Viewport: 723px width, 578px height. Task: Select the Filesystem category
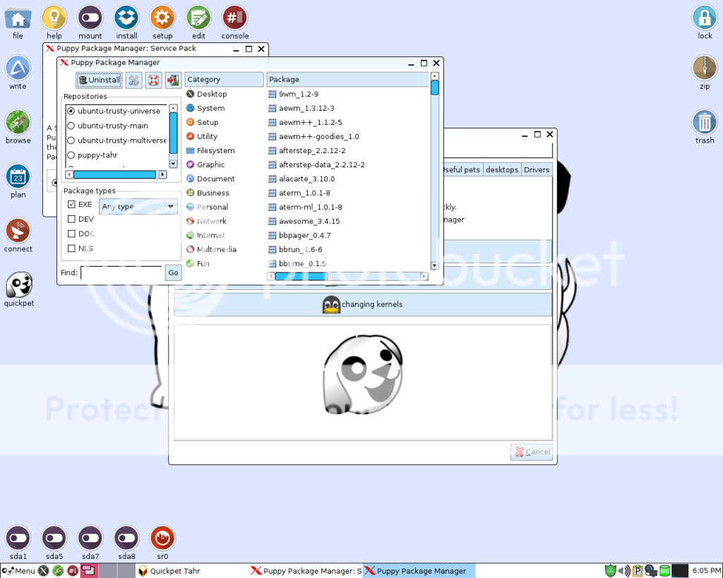point(214,150)
